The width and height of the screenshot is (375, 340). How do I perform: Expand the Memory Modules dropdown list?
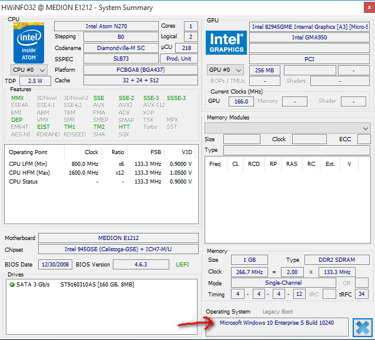tap(287, 128)
